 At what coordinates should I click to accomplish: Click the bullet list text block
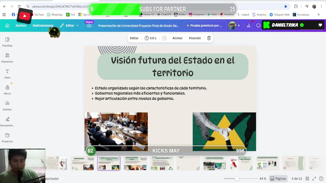[149, 93]
